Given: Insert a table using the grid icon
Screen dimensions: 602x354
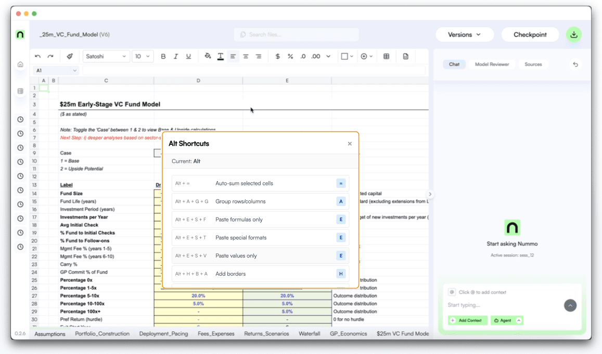Looking at the screenshot, I should (386, 57).
